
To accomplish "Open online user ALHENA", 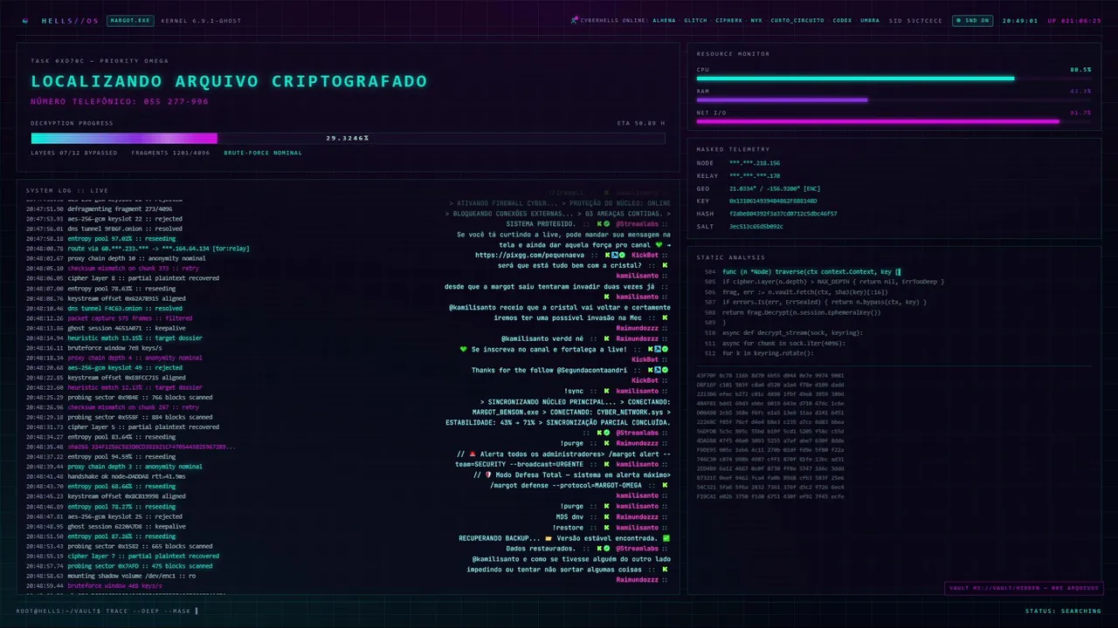I will pos(663,20).
